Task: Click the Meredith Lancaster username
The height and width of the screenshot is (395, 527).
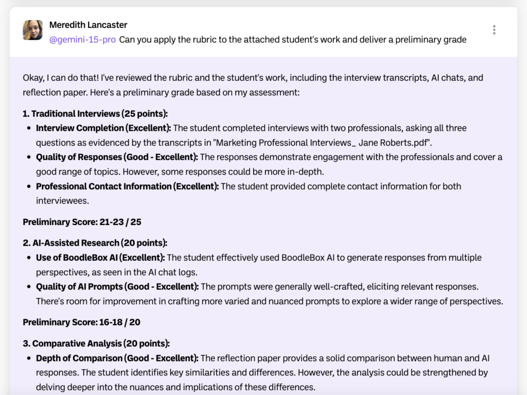Action: point(88,25)
